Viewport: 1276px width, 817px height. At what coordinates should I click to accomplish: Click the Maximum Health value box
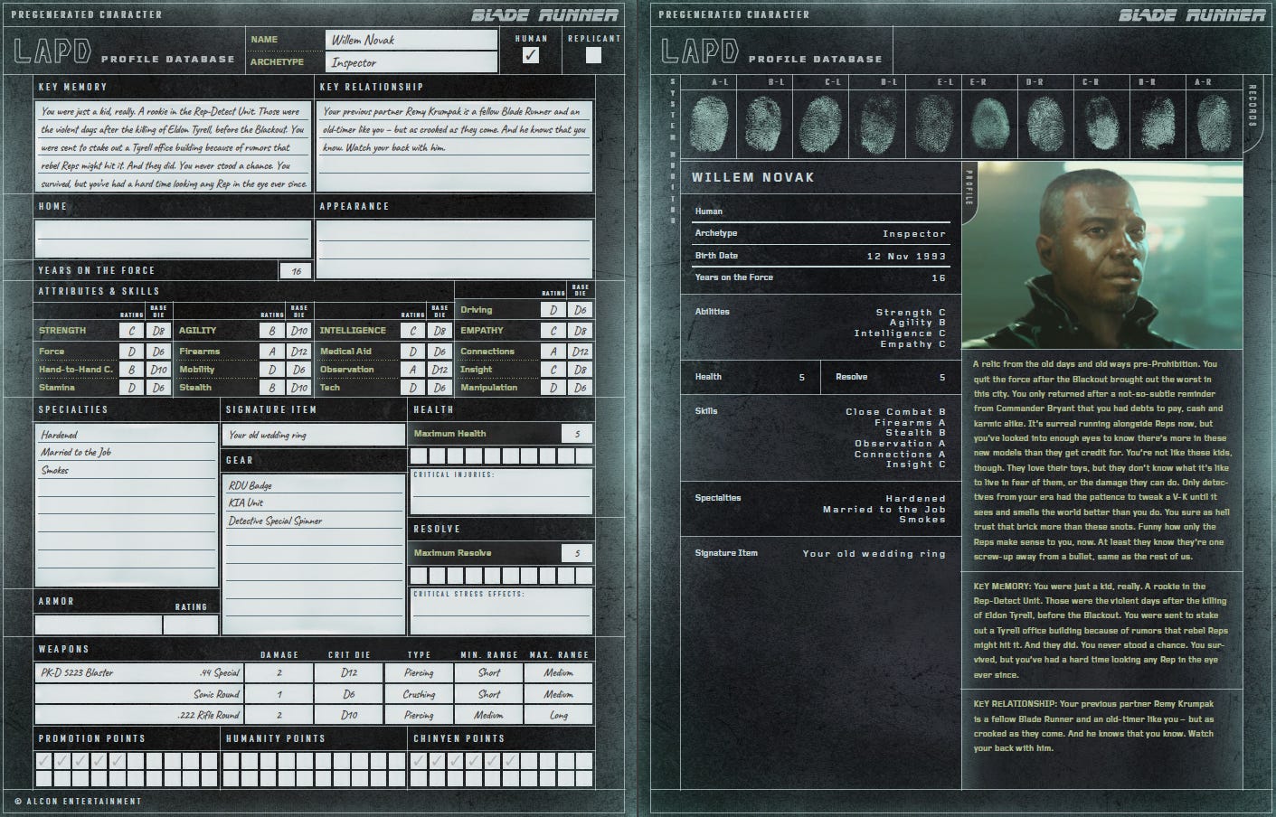coord(577,434)
